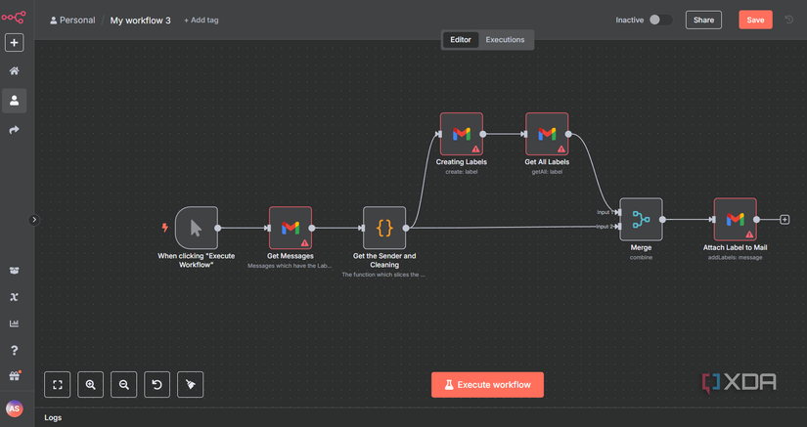Screen dimensions: 807x427
Task: Select the Get All Labels Gmail node
Action: [x=547, y=134]
